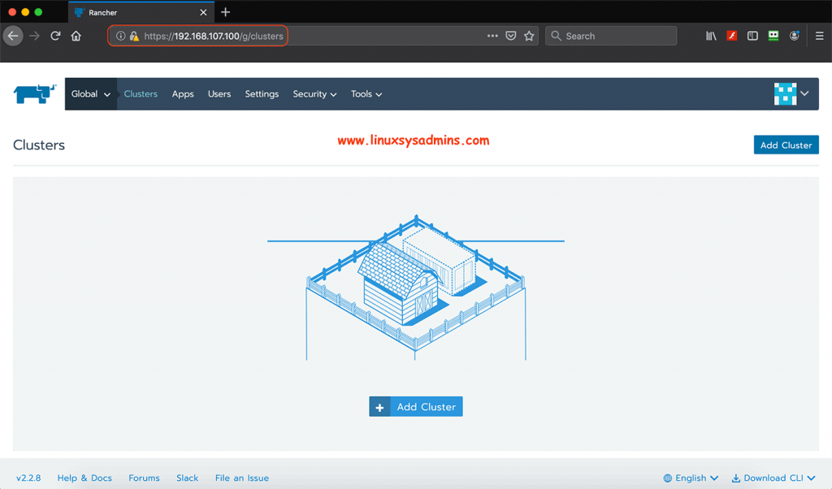This screenshot has width=832, height=489.
Task: Click the browser Search input field
Action: pos(611,36)
